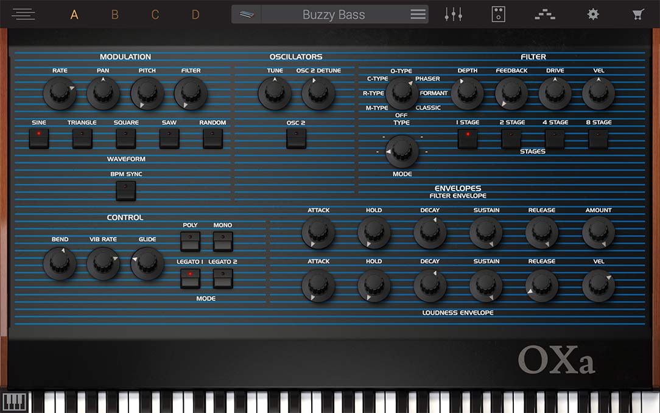Open the mixer sliders icon in top bar
The image size is (660, 413).
click(454, 14)
